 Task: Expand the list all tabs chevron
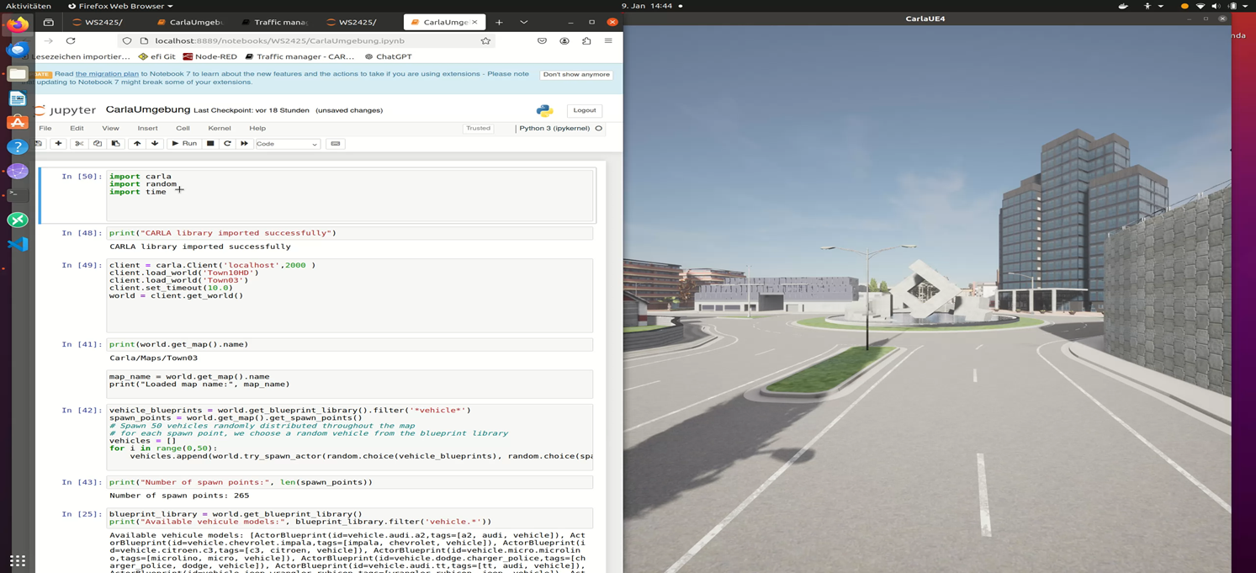(523, 22)
